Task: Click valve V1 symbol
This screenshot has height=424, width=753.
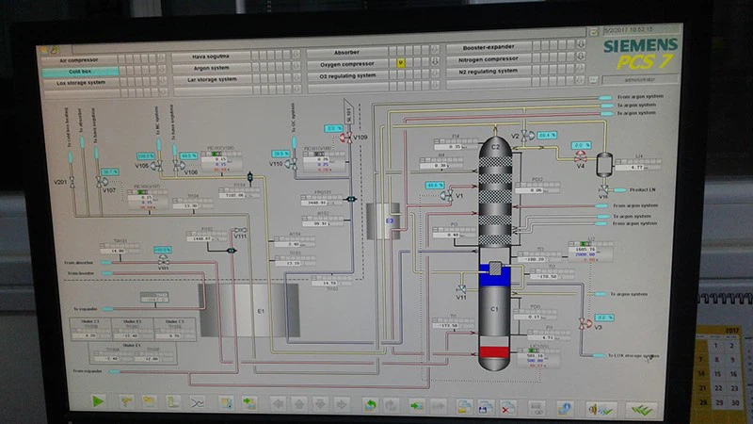Action: (447, 195)
